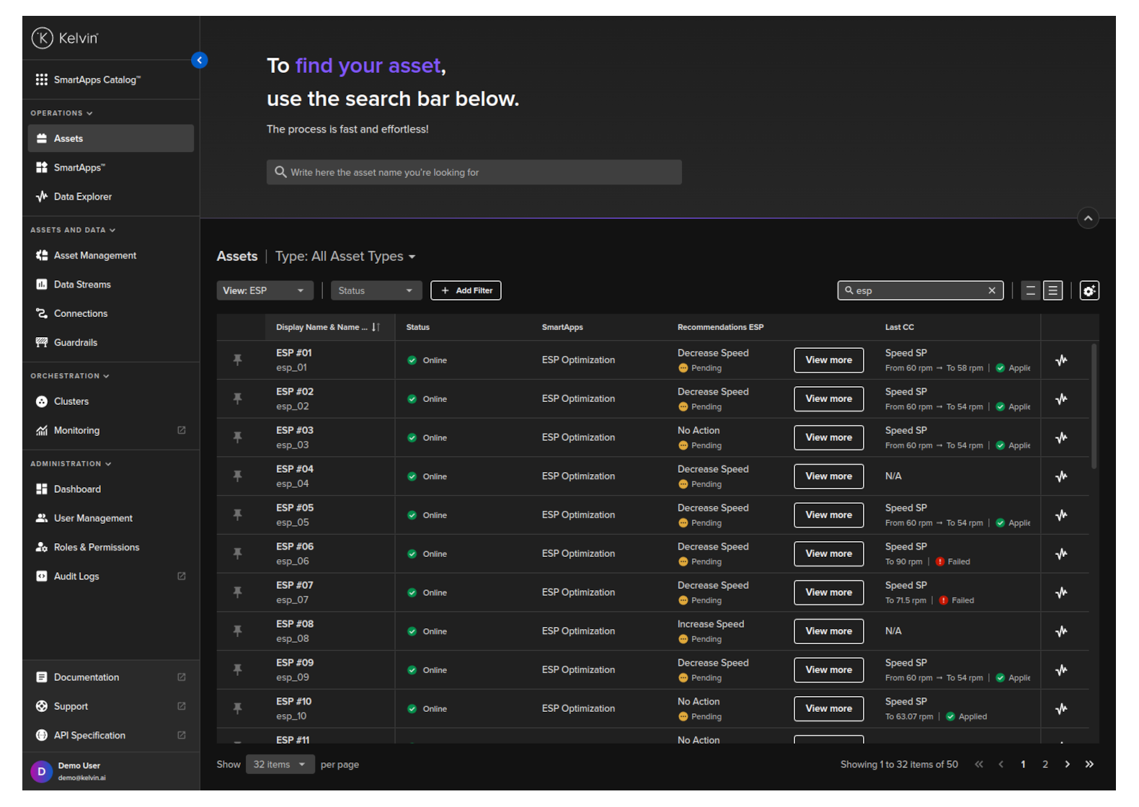Screen dimensions: 1139x807
Task: Open data explorer waveform icon for ESP #03
Action: click(x=1061, y=437)
